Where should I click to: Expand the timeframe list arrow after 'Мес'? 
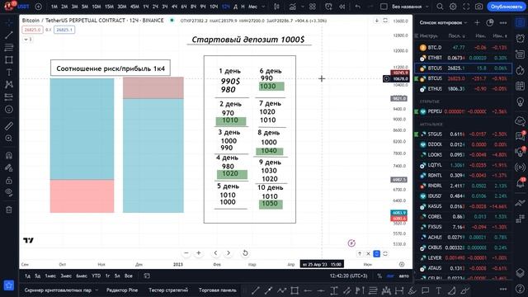click(264, 7)
